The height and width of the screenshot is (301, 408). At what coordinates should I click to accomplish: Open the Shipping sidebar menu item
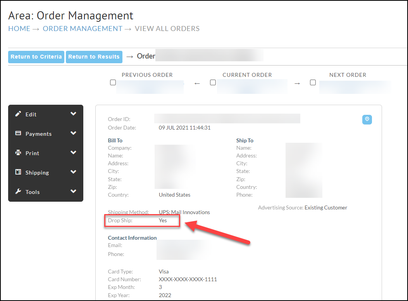click(46, 172)
